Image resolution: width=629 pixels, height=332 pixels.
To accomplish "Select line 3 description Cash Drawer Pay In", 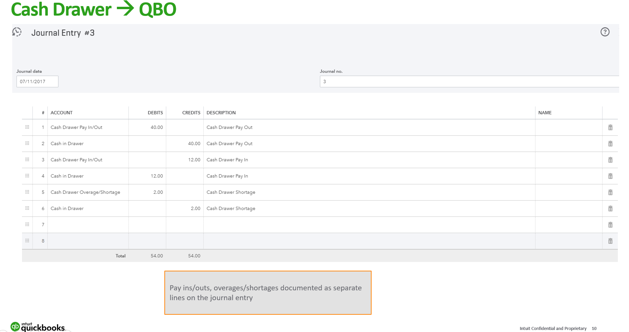I will [x=227, y=160].
